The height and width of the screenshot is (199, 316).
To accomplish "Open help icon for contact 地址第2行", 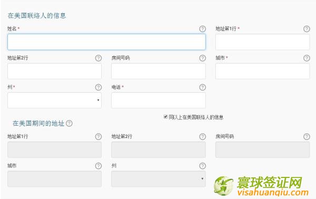I will click(x=98, y=58).
